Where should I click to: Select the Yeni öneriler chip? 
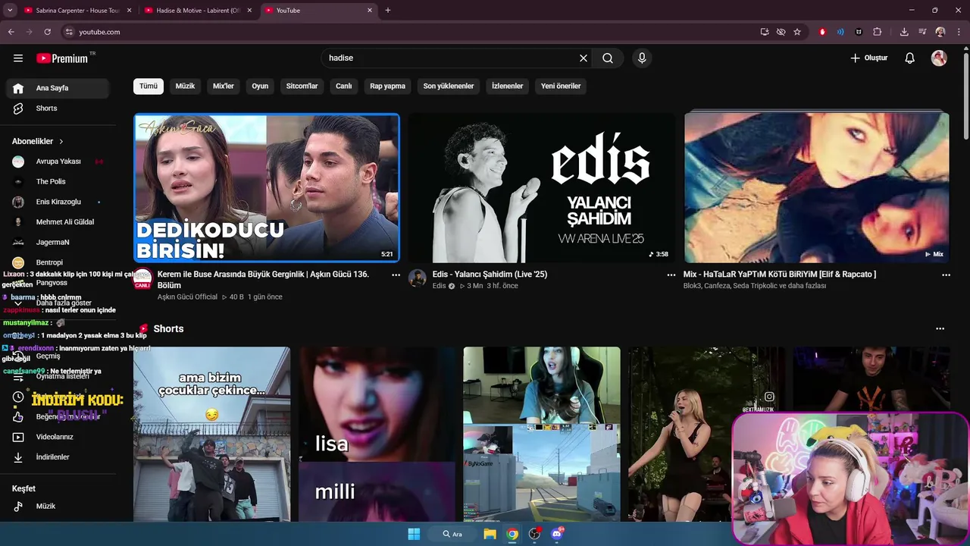click(x=561, y=86)
